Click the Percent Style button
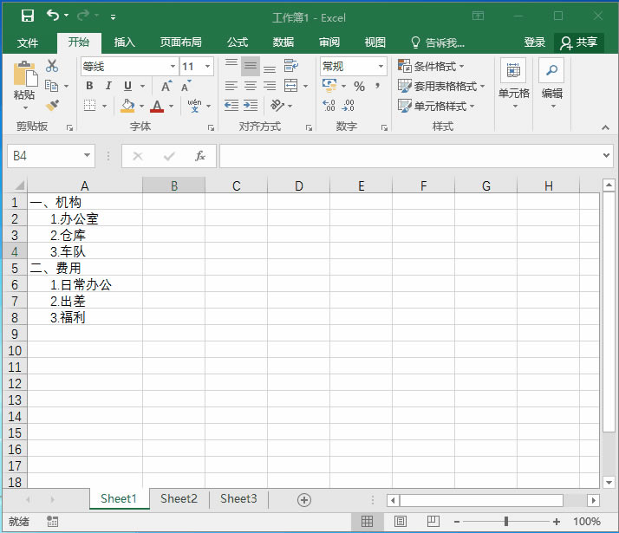This screenshot has height=533, width=619. click(358, 86)
